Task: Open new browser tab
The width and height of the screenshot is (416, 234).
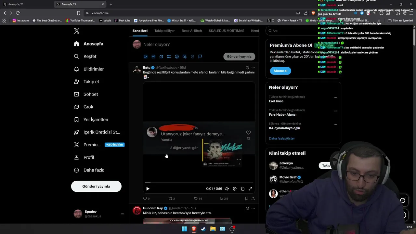Action: [x=111, y=4]
